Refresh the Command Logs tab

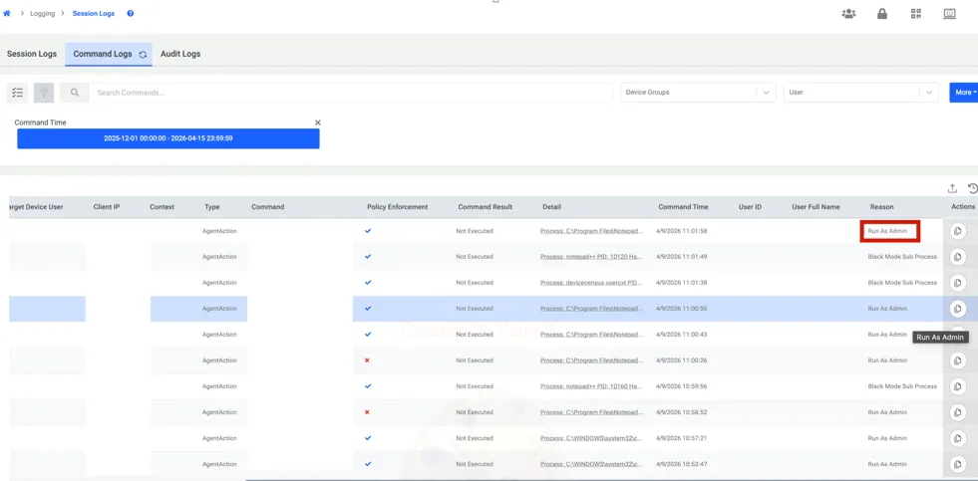(x=143, y=54)
